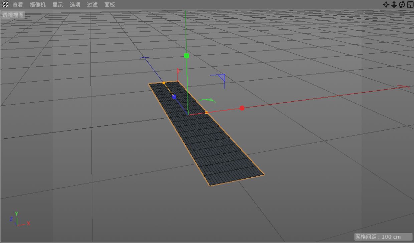
Task: Click the rotate camera icon
Action: tap(402, 4)
